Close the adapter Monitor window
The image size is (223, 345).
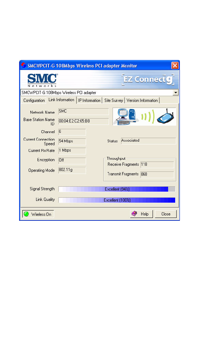(x=175, y=65)
